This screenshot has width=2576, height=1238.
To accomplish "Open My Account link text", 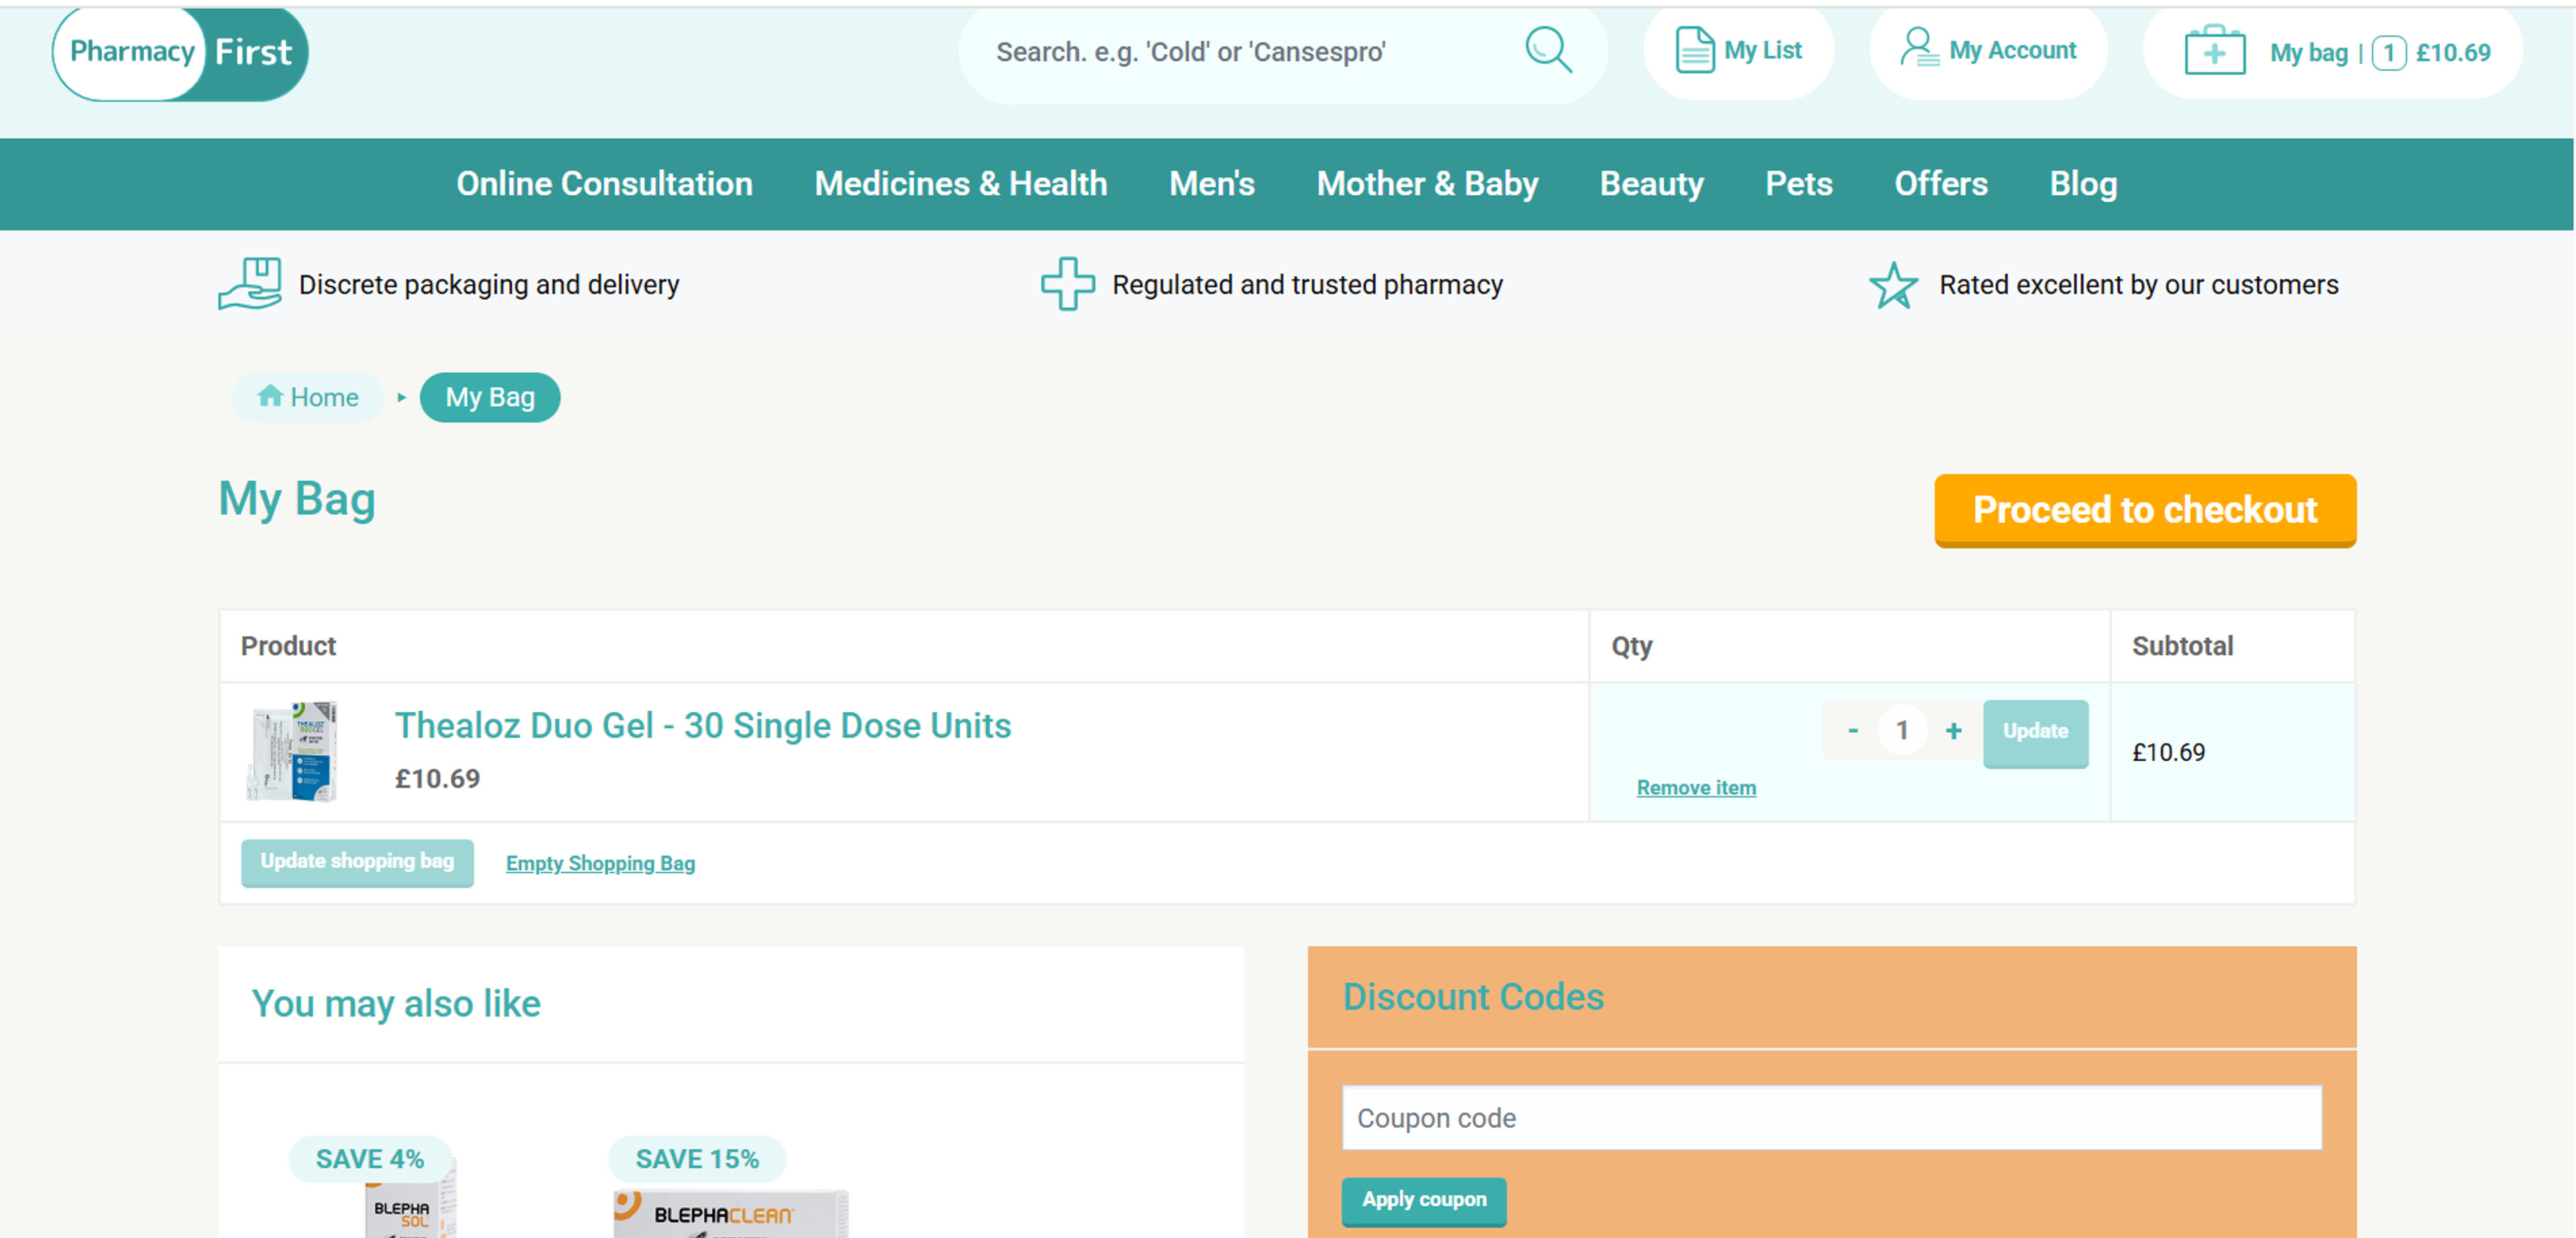I will (2012, 50).
